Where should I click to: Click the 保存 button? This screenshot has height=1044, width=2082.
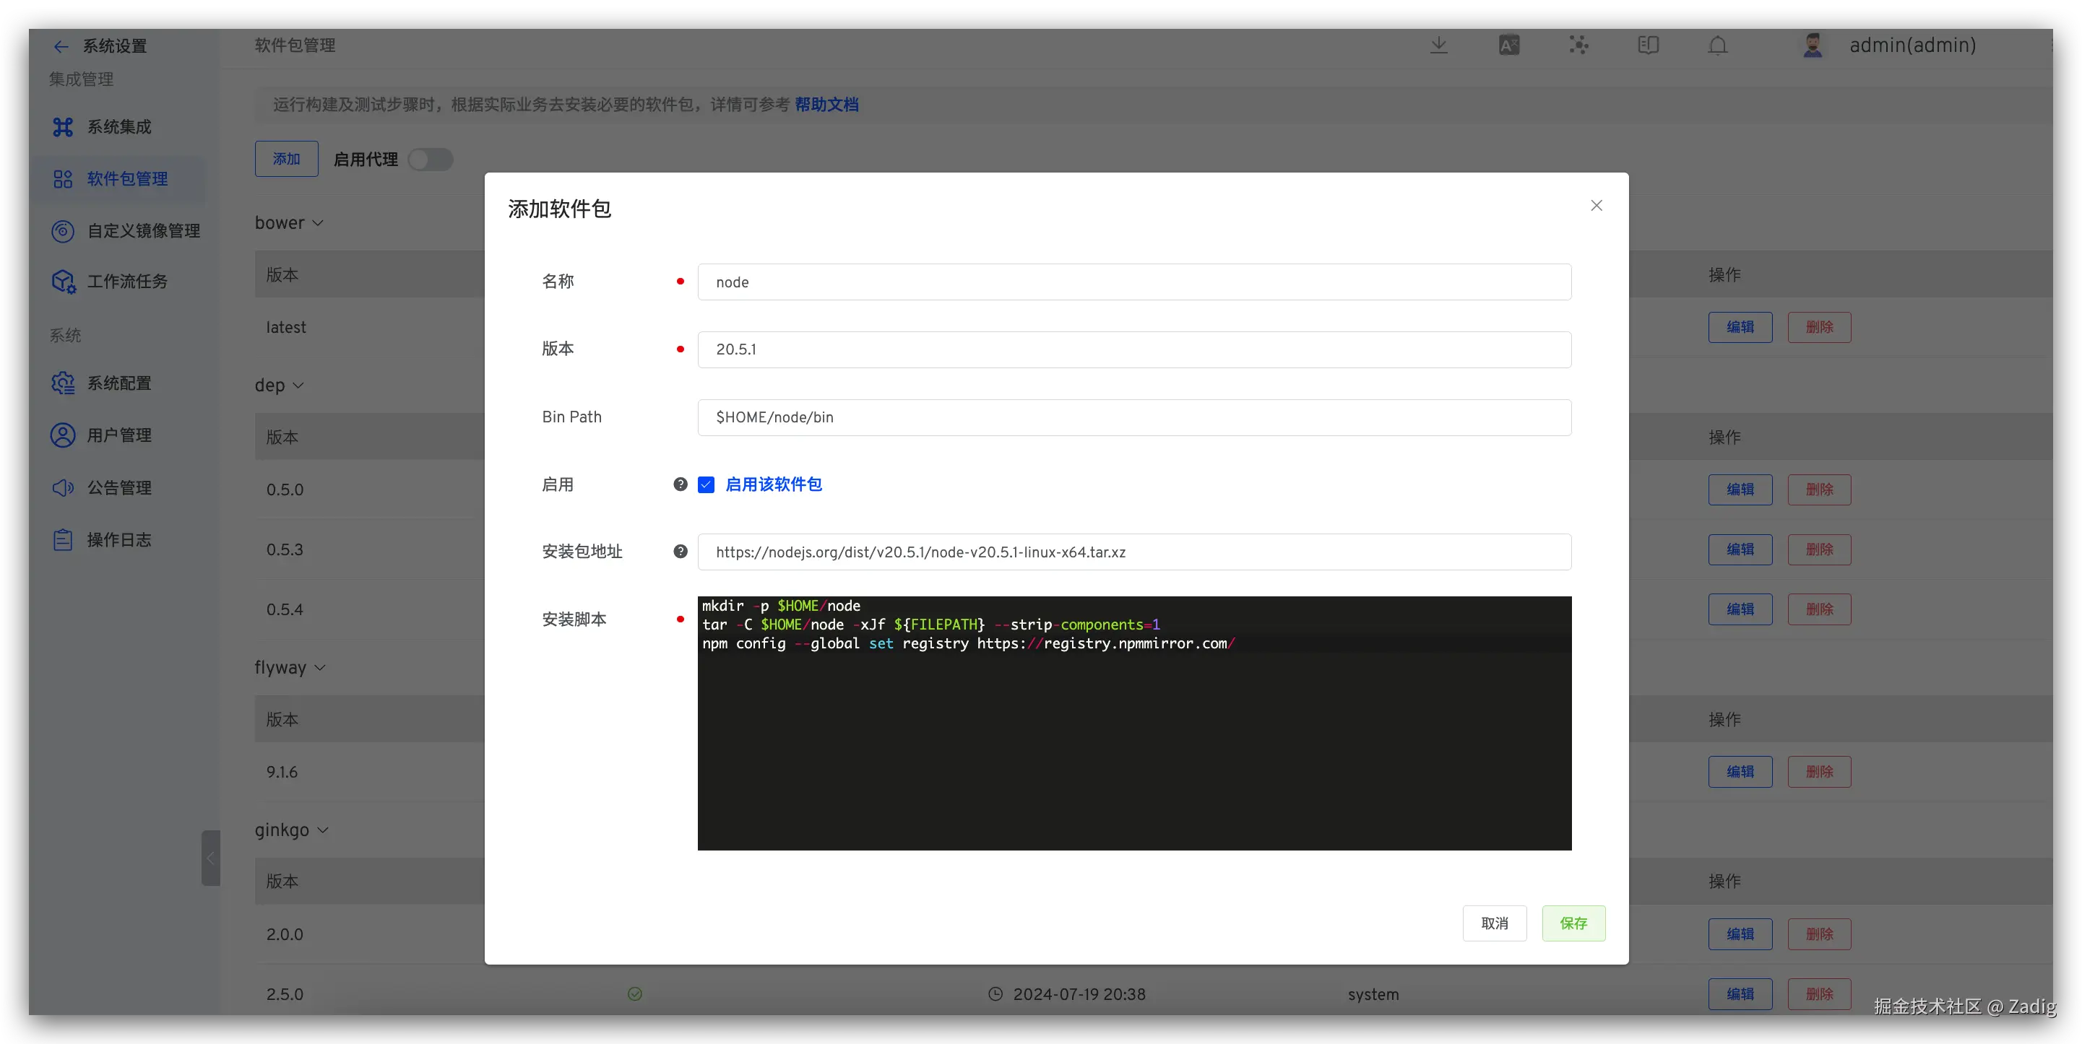click(1573, 923)
